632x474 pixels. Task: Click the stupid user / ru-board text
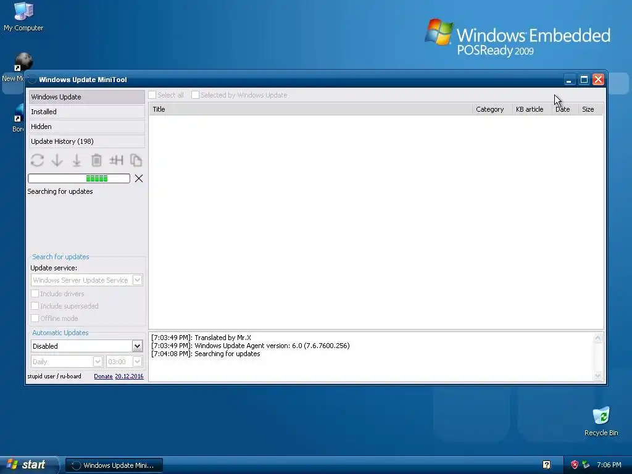pyautogui.click(x=54, y=376)
